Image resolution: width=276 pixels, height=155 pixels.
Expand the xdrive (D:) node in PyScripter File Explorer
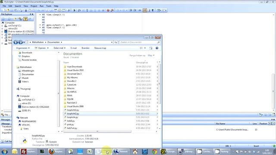[x=3, y=28]
